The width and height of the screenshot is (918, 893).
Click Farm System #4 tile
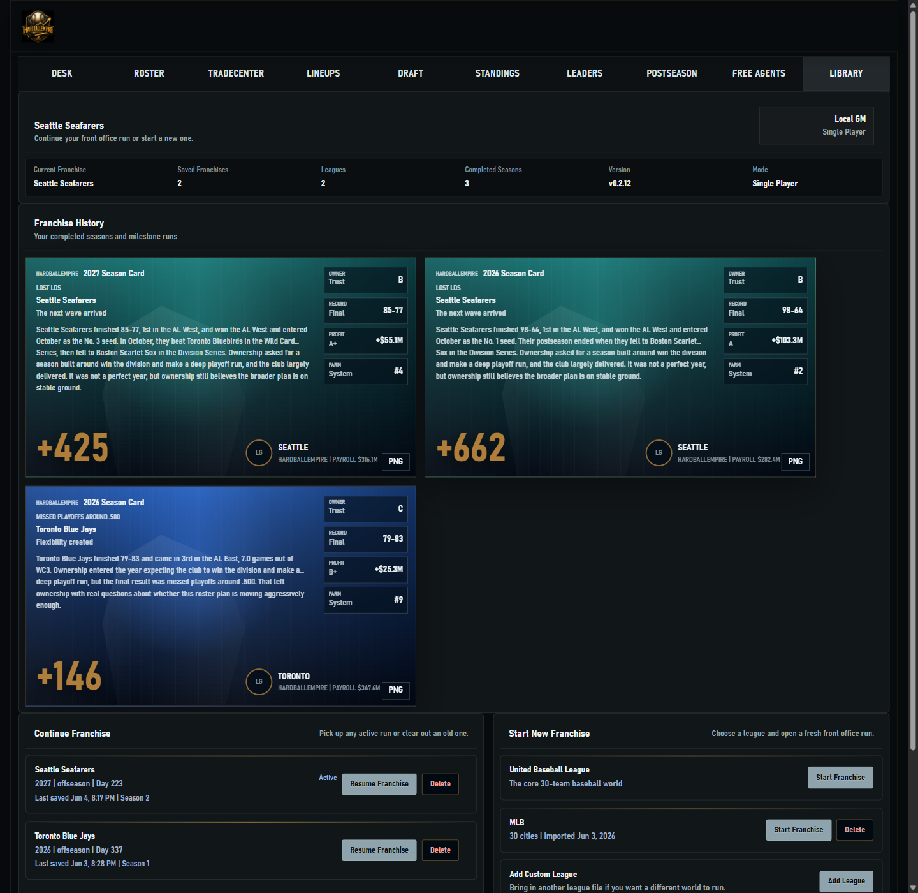366,371
